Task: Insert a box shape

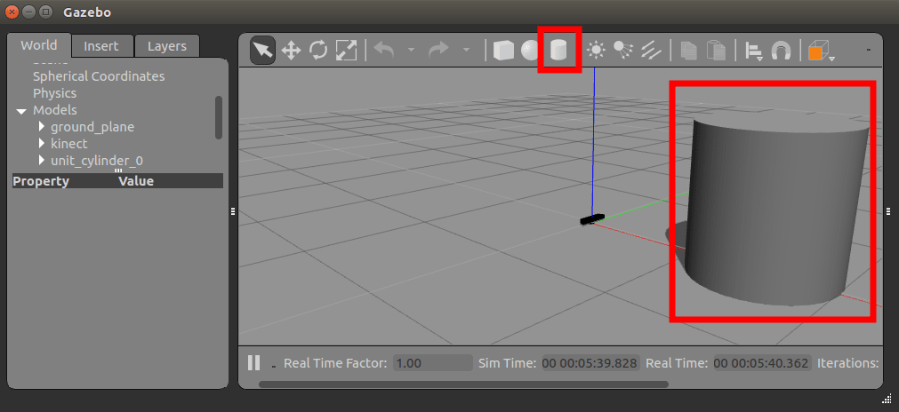Action: [x=503, y=51]
